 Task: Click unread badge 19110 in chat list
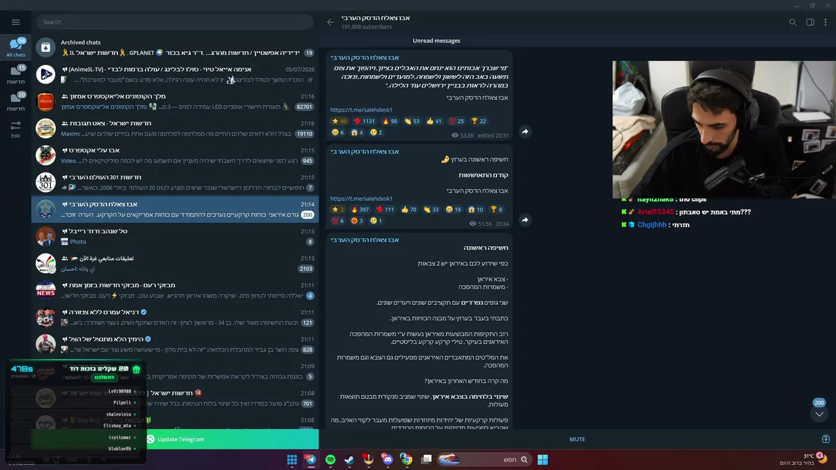[305, 134]
